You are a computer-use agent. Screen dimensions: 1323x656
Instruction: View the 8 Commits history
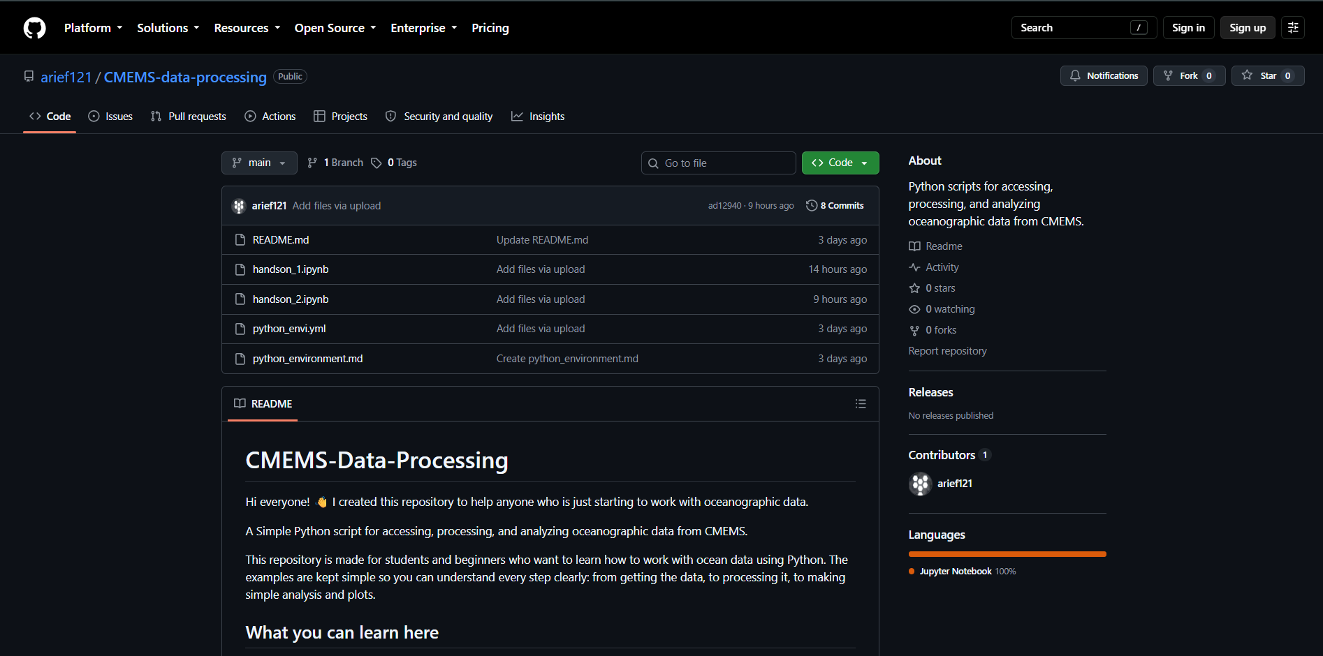tap(835, 206)
